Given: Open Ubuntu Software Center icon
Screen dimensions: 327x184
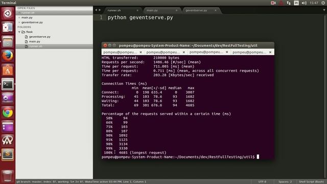Looking at the screenshot, I should (8, 70).
